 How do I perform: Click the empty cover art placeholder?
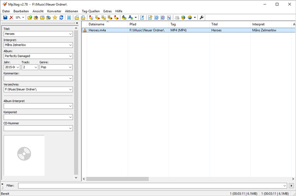coord(24,156)
